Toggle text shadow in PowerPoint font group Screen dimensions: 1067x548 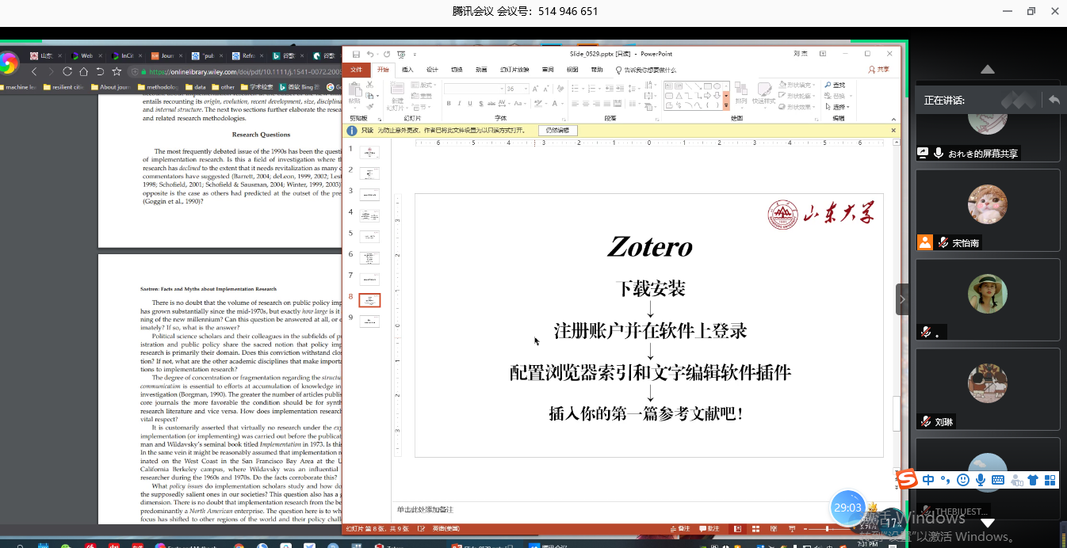480,103
